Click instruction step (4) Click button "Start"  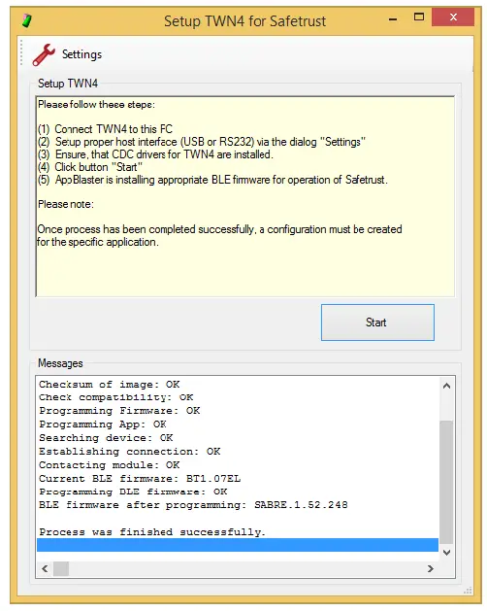click(x=90, y=167)
